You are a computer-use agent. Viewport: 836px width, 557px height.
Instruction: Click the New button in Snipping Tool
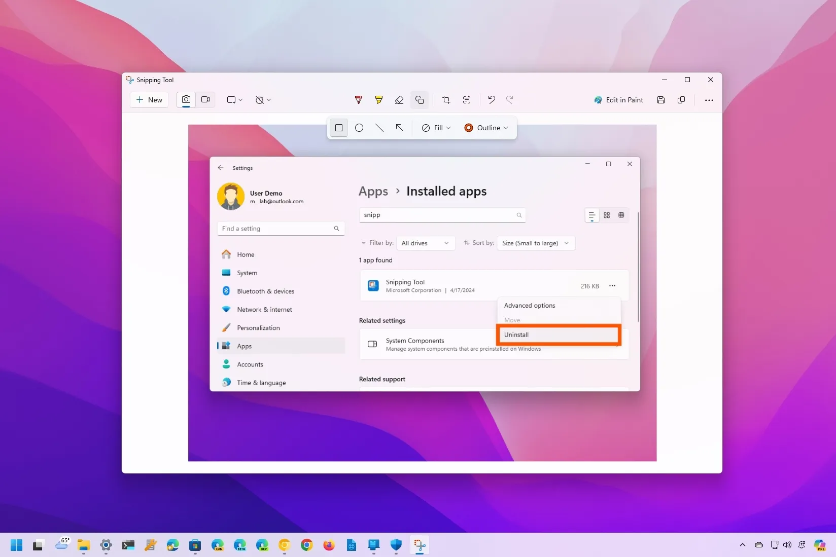click(149, 99)
